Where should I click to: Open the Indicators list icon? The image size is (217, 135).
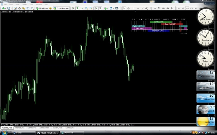pos(106,8)
